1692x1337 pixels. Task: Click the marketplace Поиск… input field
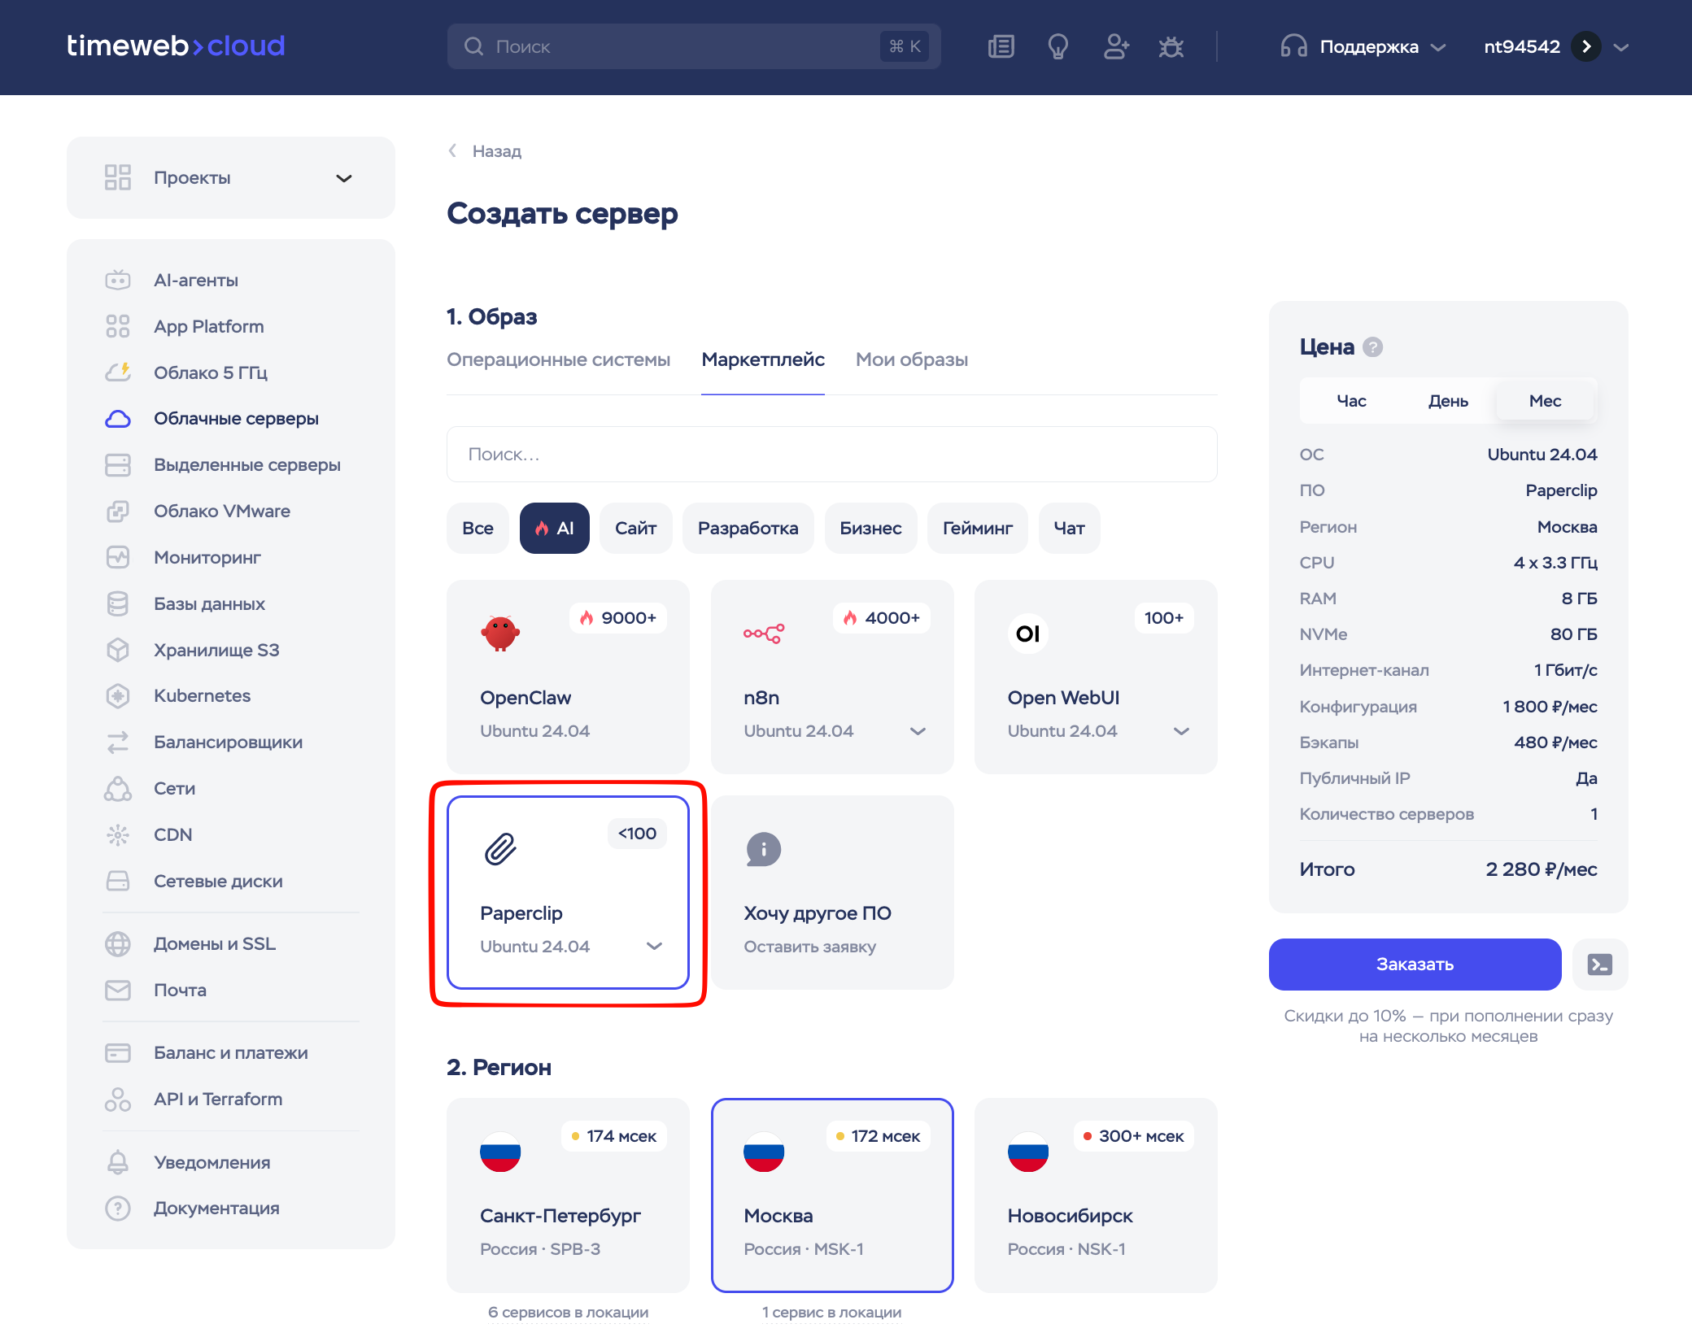(x=831, y=454)
